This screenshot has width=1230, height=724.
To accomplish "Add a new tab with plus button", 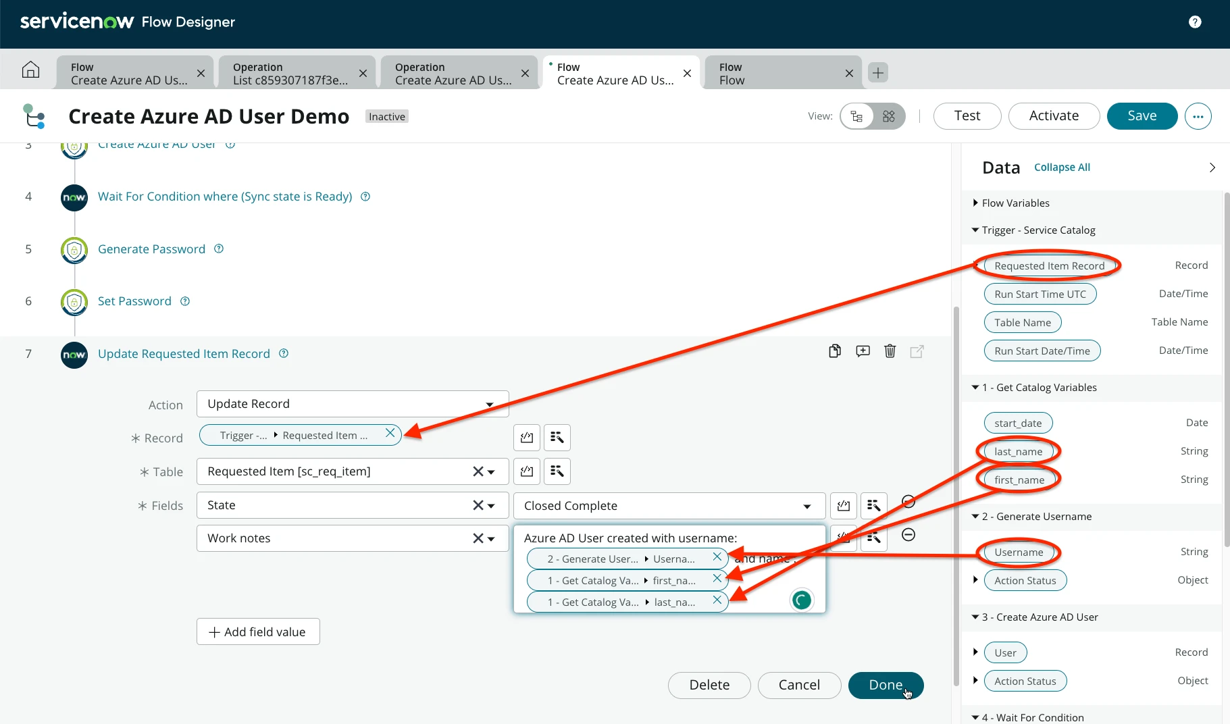I will (x=877, y=73).
